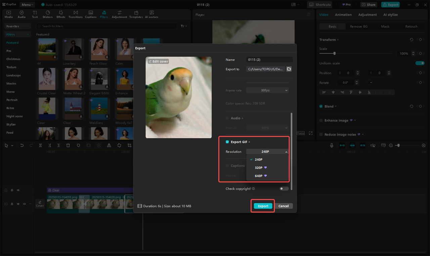Select the Split clip icon
This screenshot has height=256, width=430.
tap(40, 145)
